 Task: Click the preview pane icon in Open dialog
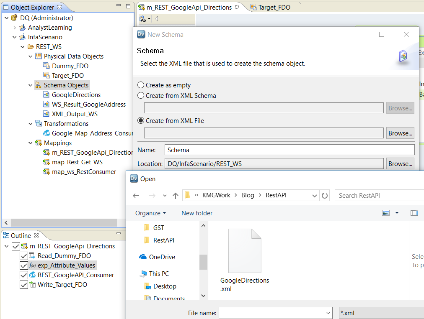click(414, 213)
